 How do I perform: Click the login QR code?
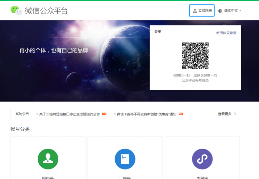195,56
